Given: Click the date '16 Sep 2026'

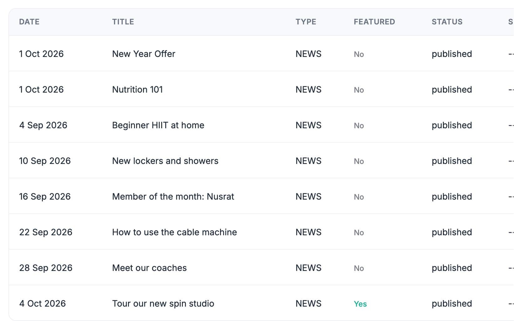Looking at the screenshot, I should pyautogui.click(x=45, y=196).
